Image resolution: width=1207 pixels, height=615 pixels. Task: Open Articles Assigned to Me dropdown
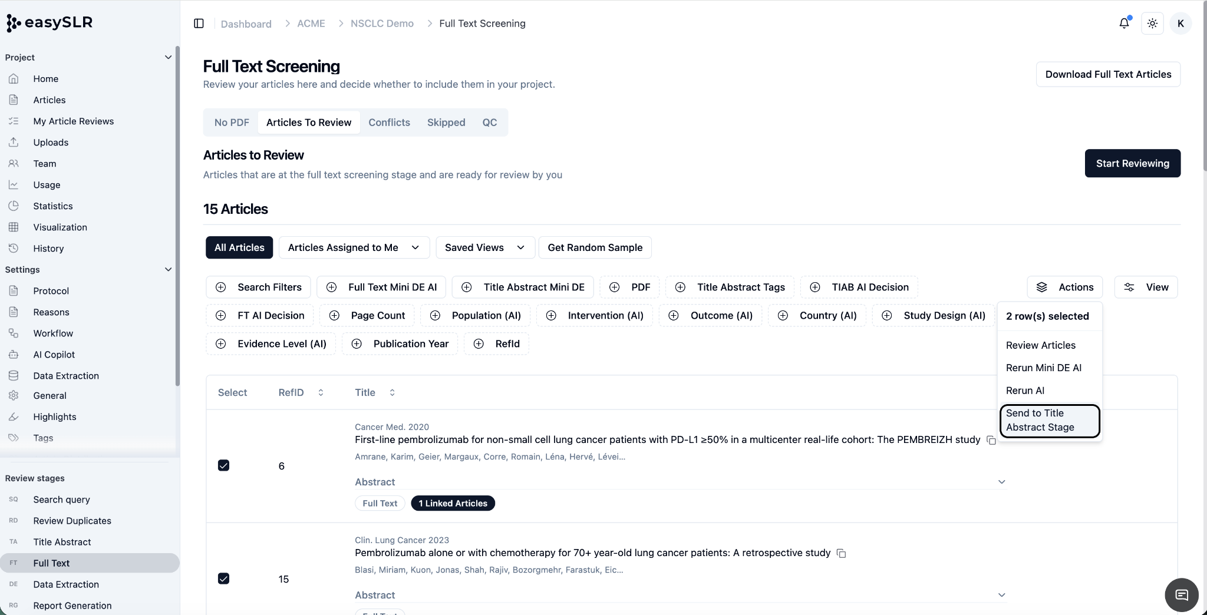(x=354, y=247)
